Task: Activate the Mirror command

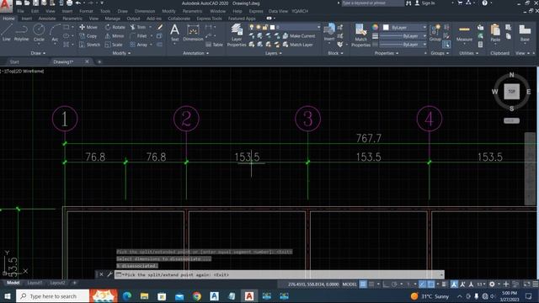Action: click(x=115, y=35)
